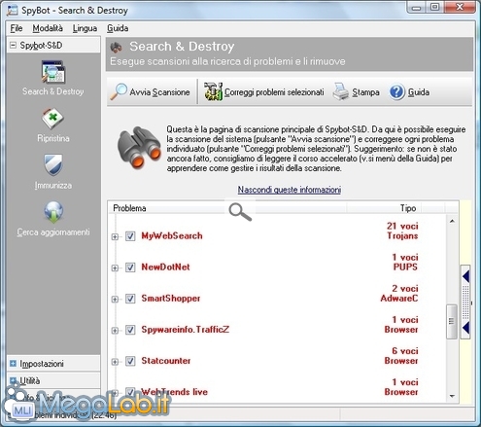Viewport: 481px width, 427px height.
Task: Expand the Impostazioni sidebar section
Action: pyautogui.click(x=13, y=364)
